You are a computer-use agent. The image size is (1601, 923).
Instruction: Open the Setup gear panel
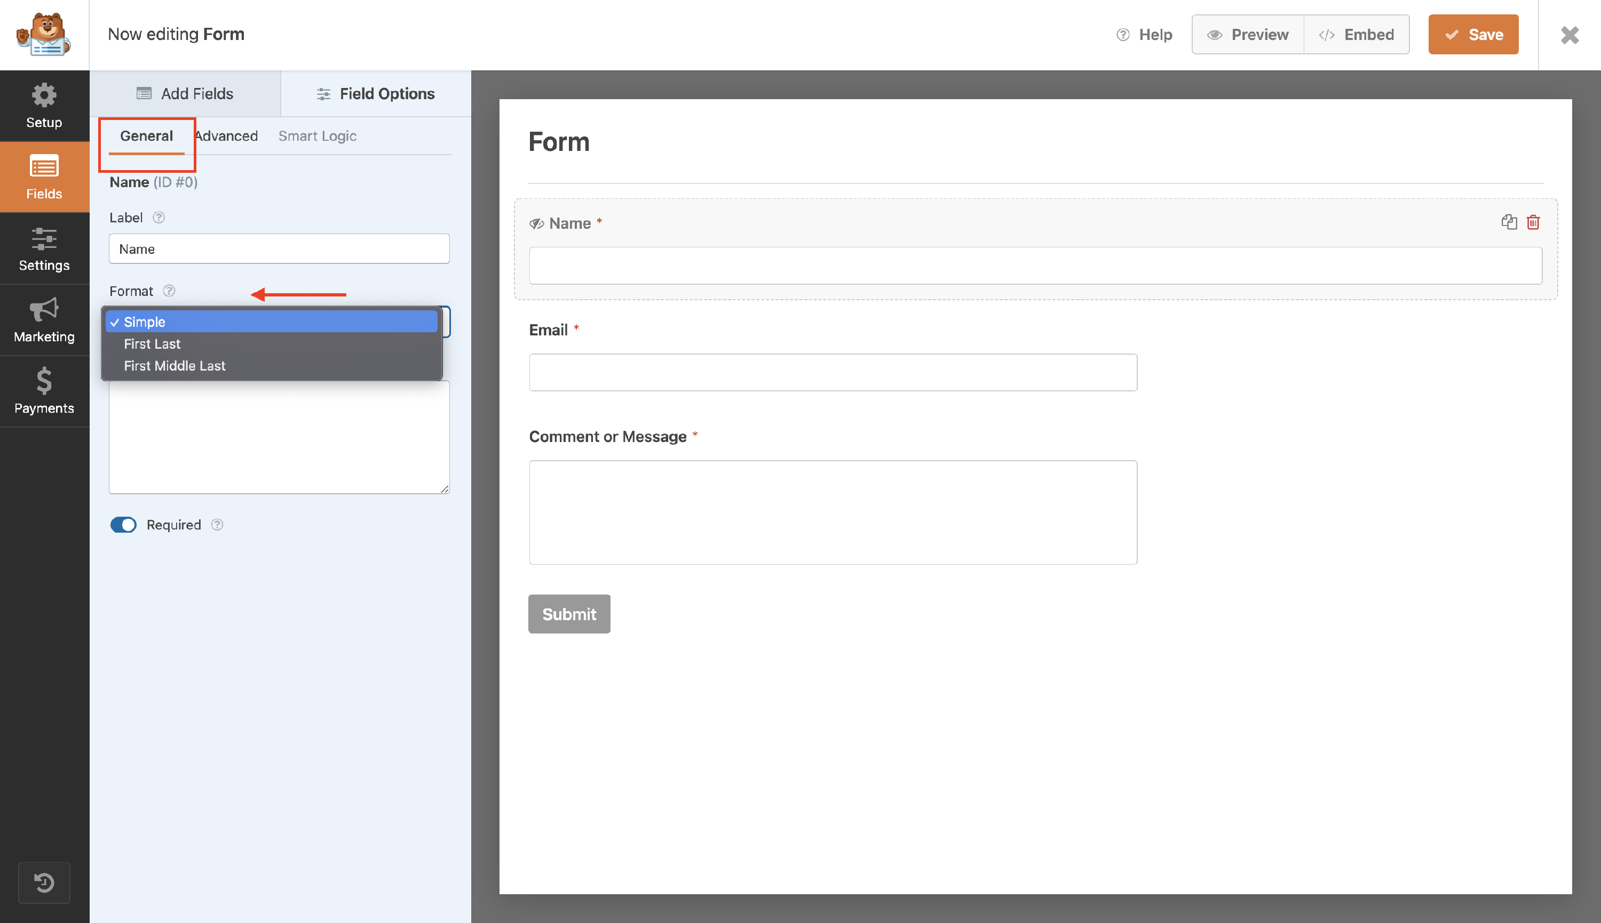(x=44, y=105)
